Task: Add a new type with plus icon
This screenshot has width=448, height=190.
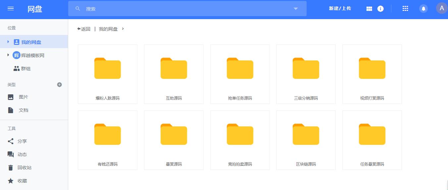Action: 60,85
